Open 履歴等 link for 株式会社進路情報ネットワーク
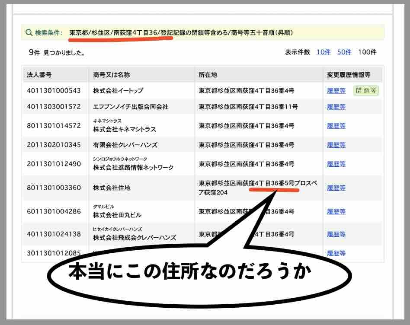The width and height of the screenshot is (410, 325). [336, 164]
